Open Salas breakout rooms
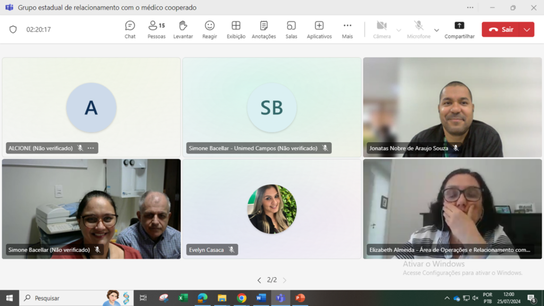The image size is (544, 306). click(291, 29)
